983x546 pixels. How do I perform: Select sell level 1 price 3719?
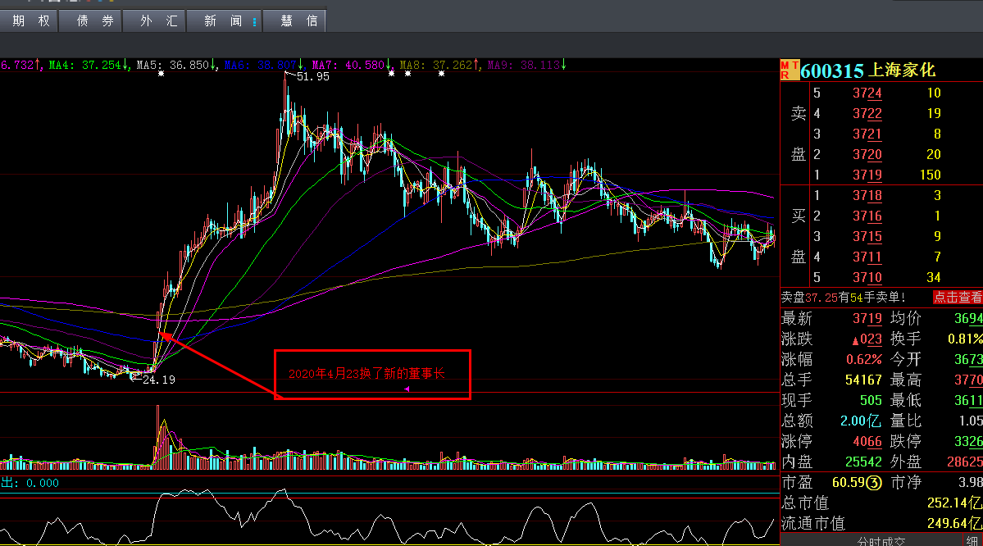(867, 175)
